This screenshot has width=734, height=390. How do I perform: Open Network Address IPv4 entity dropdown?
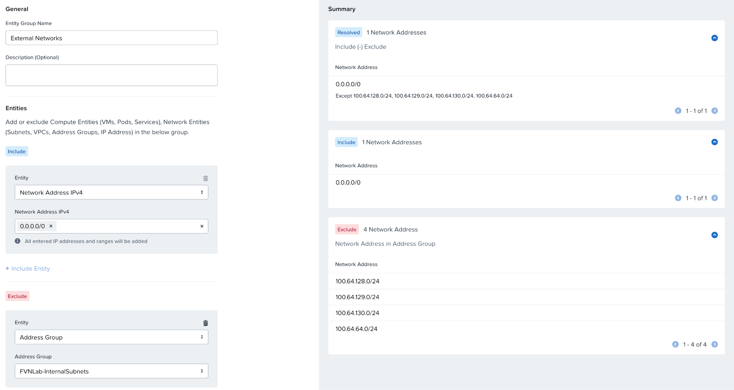pos(111,192)
